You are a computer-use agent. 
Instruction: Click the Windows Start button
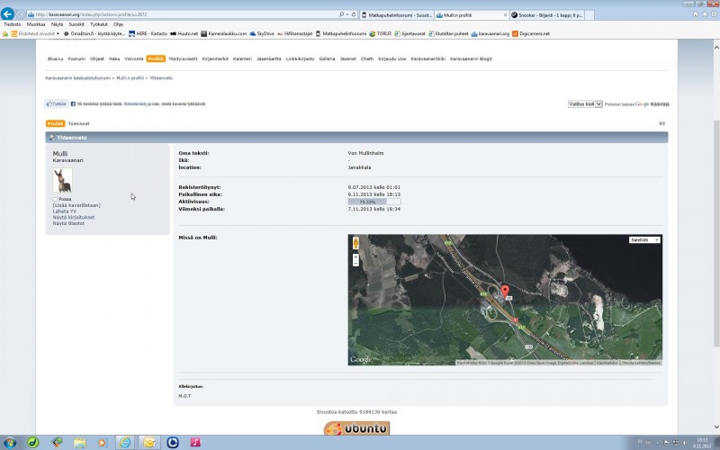point(10,442)
